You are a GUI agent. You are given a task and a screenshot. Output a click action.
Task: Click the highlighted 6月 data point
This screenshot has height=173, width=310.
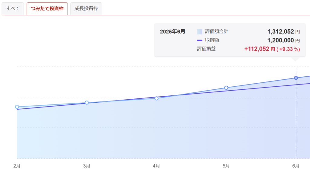296,78
